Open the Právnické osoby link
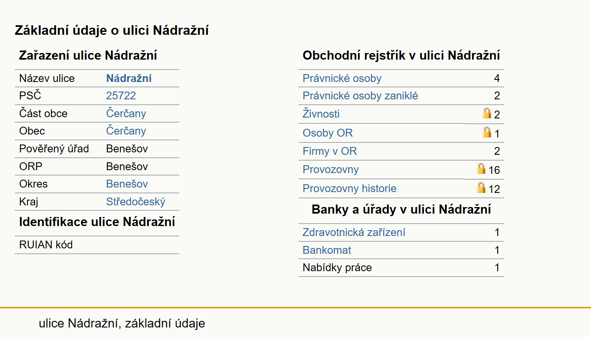 tap(342, 78)
